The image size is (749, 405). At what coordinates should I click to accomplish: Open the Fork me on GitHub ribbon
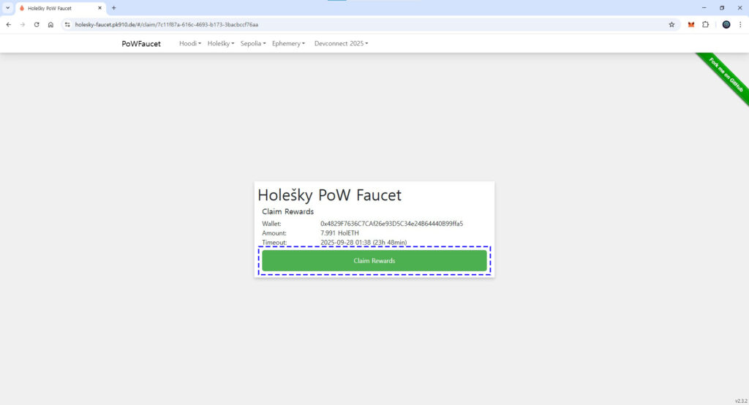click(726, 75)
